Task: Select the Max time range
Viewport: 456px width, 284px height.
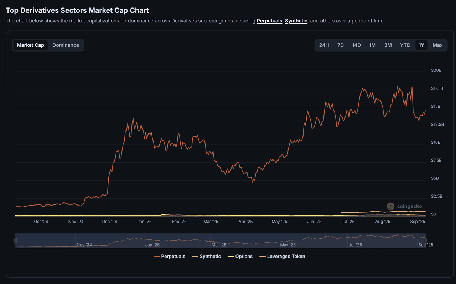Action: (x=437, y=45)
